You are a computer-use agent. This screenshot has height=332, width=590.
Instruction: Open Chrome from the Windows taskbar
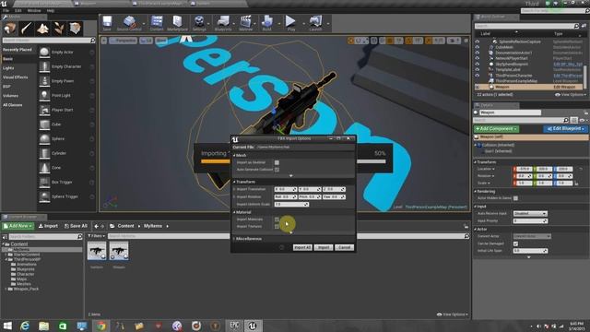pos(100,326)
